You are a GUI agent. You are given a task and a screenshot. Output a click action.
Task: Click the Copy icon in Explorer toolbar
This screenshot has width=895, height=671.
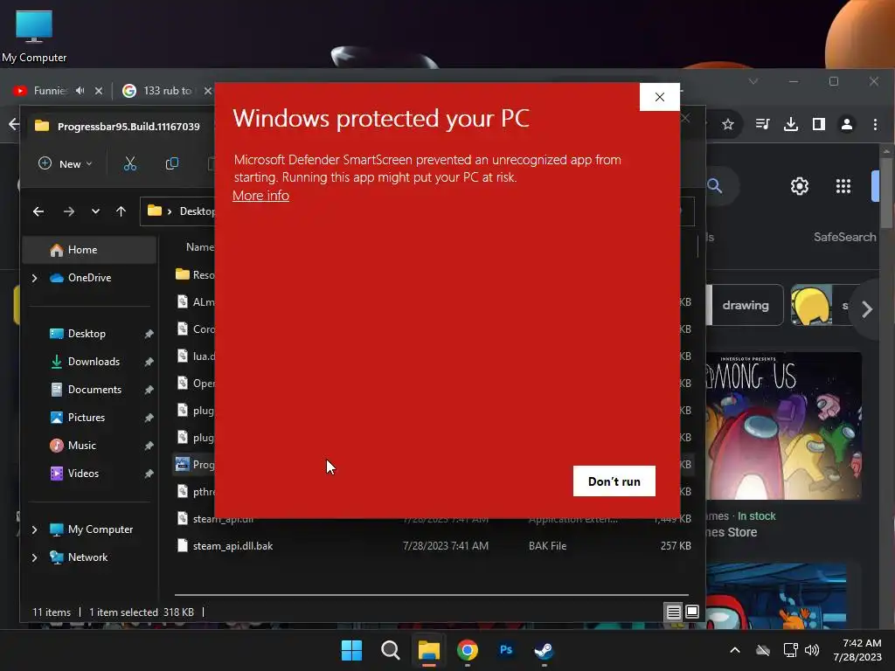point(172,163)
